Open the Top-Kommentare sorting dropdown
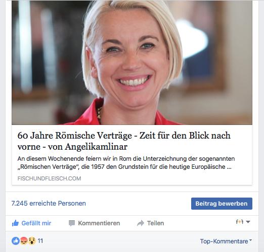The image size is (264, 252). point(226,241)
